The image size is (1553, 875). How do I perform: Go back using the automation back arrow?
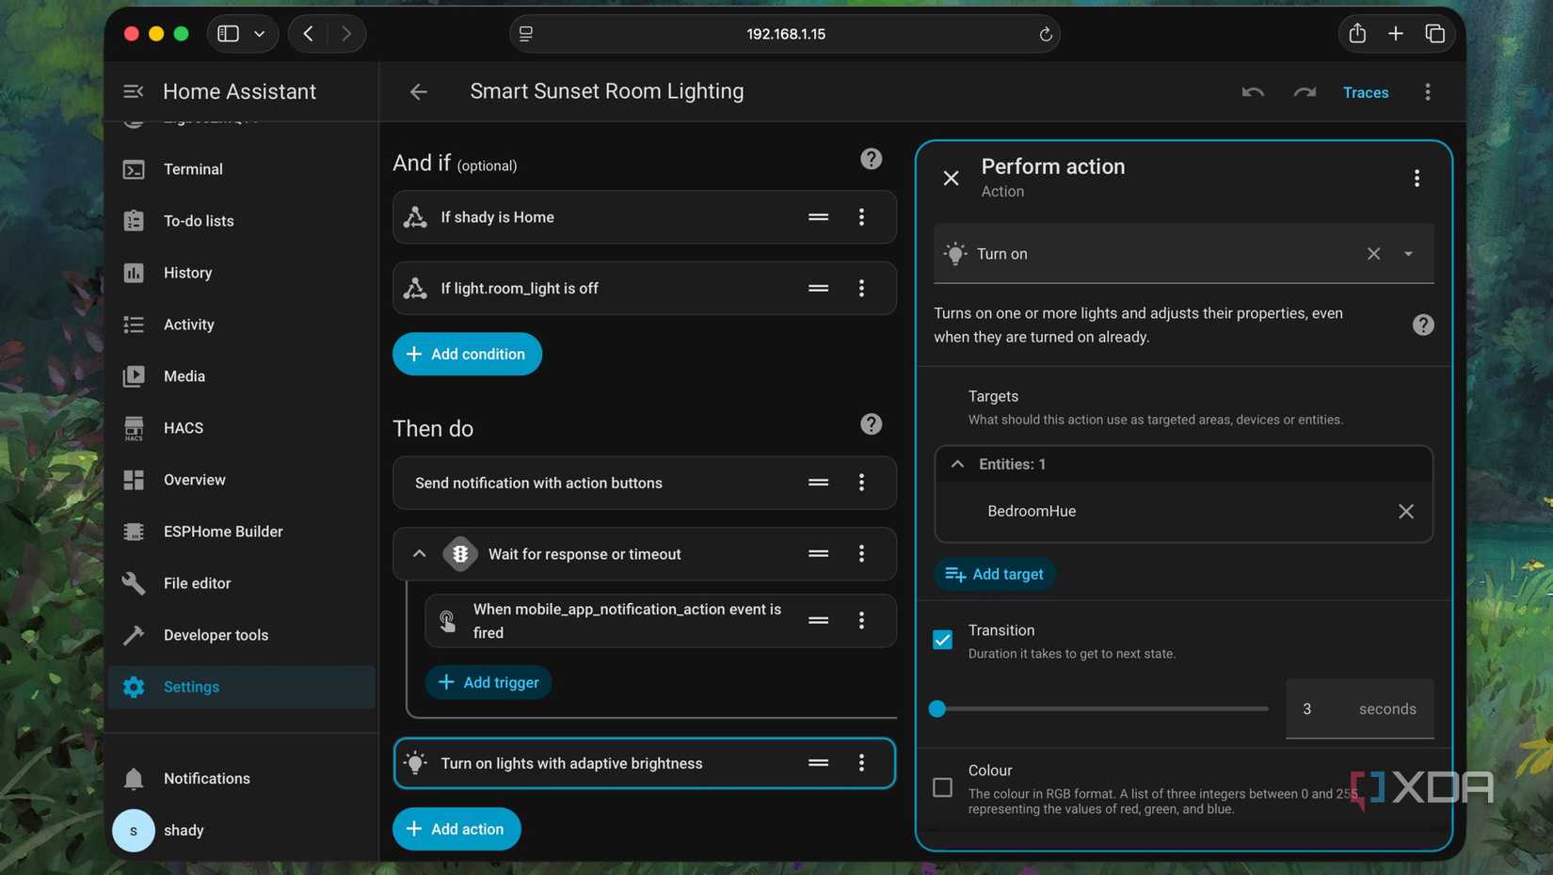tap(419, 91)
